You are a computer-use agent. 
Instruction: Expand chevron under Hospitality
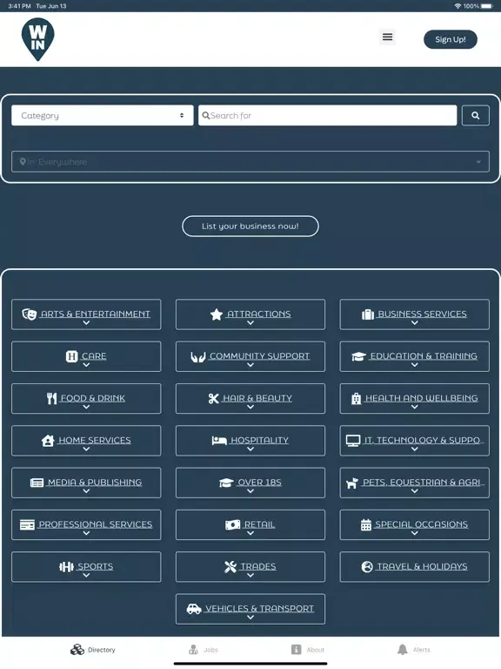click(250, 449)
